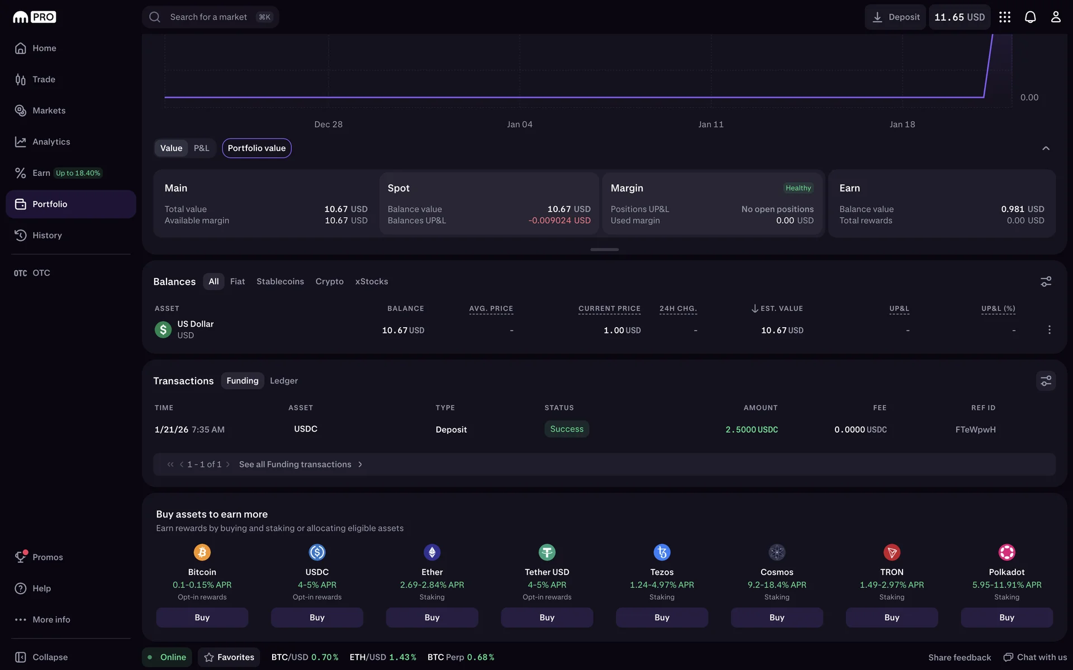
Task: Open the Portfolio value dropdown
Action: 257,148
